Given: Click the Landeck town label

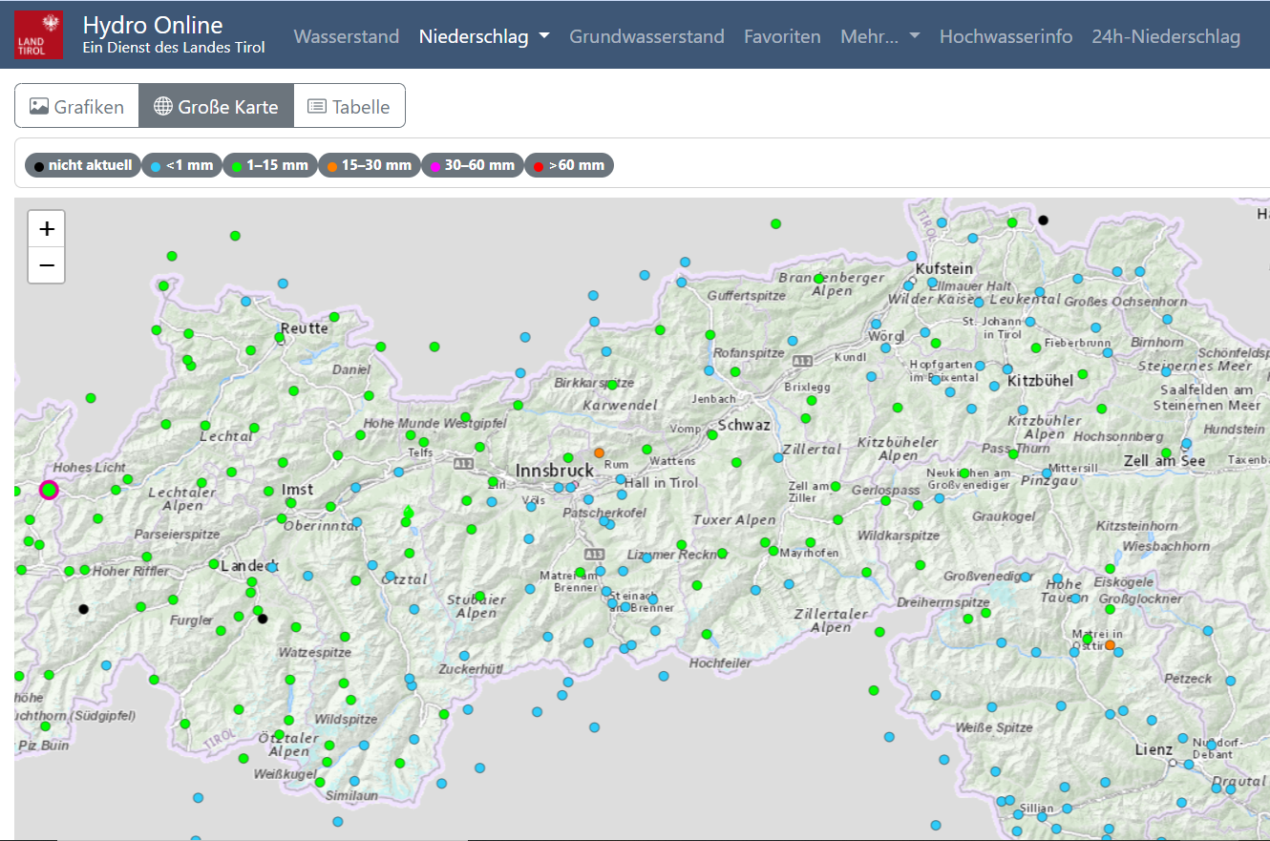Looking at the screenshot, I should pyautogui.click(x=249, y=566).
